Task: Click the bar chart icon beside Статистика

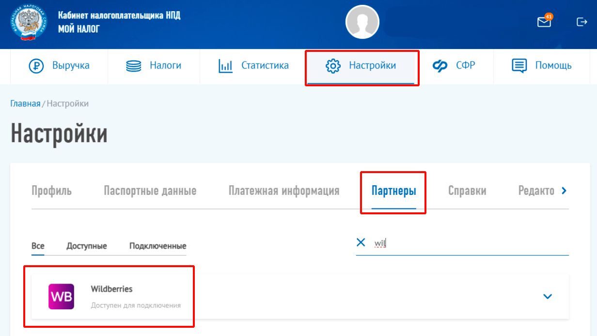Action: click(x=226, y=66)
